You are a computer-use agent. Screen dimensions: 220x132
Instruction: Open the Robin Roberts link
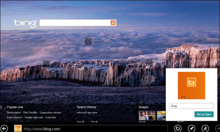15,117
